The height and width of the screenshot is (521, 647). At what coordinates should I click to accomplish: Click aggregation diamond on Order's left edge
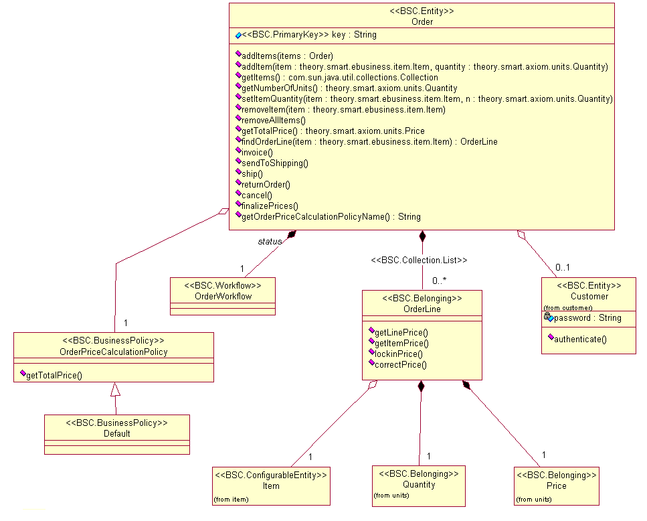[x=223, y=212]
